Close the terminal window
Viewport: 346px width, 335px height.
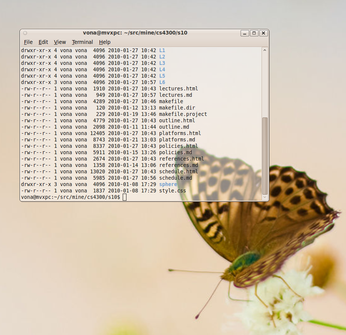pyautogui.click(x=263, y=33)
